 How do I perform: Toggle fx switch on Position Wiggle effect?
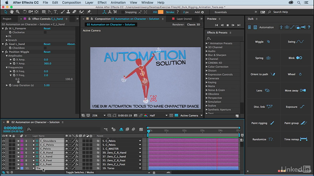[6, 52]
